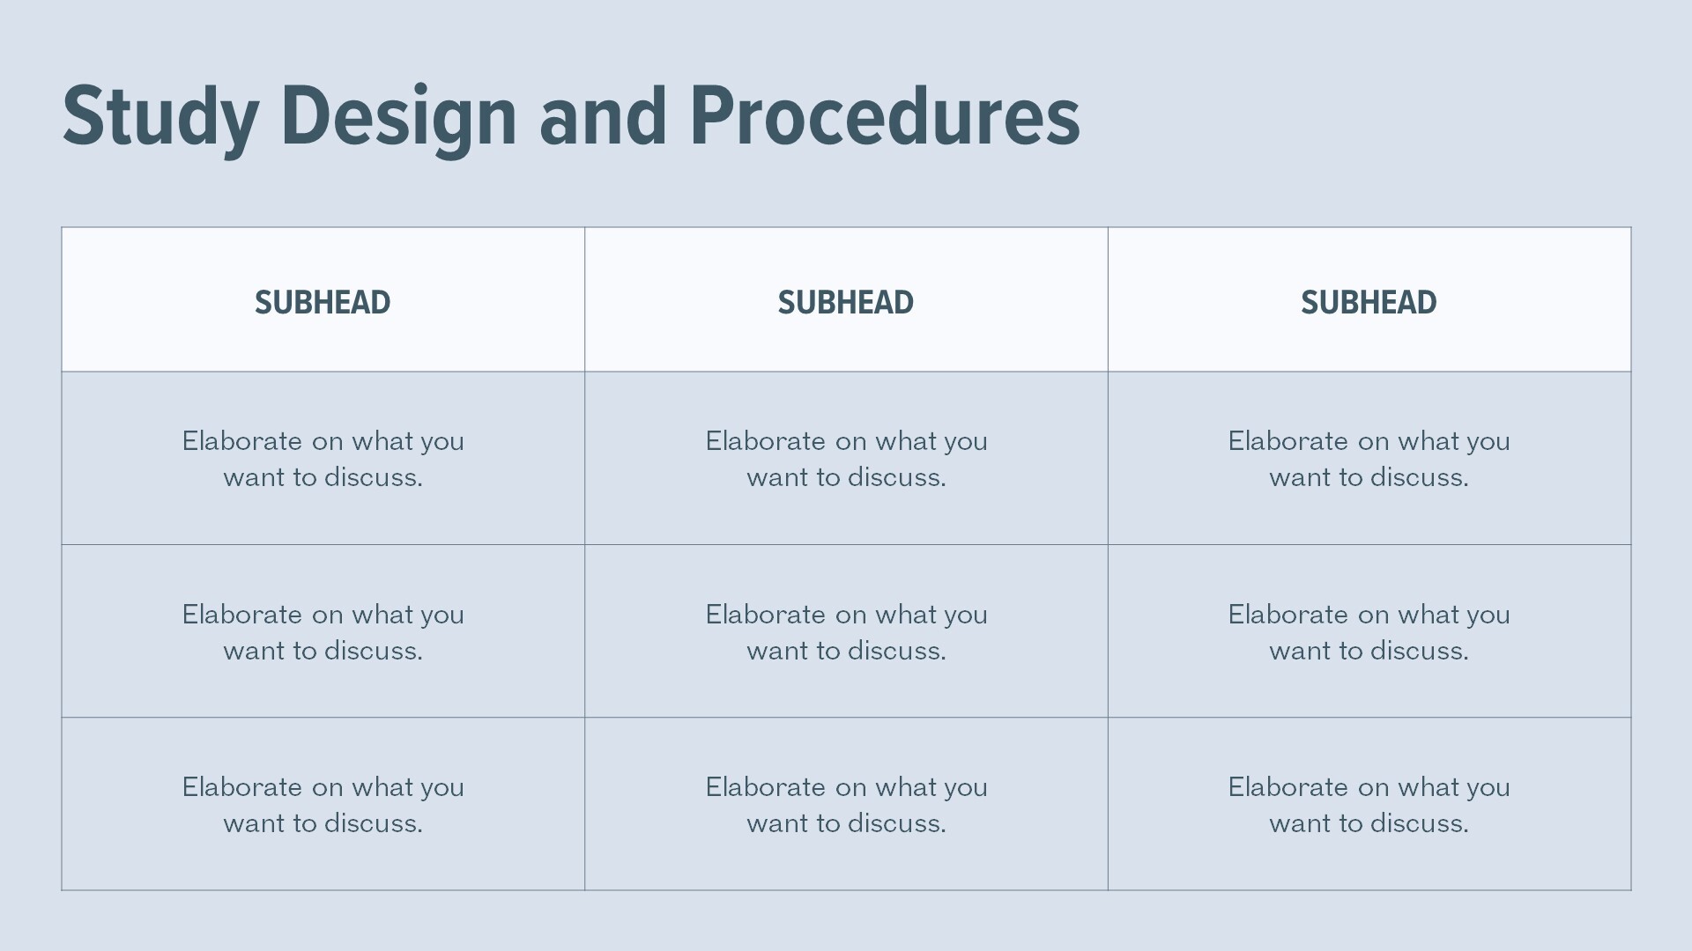Click first body row text in right column

(1369, 458)
